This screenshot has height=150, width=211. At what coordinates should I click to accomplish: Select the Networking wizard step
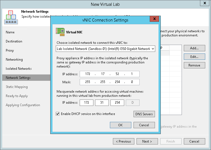14,60
